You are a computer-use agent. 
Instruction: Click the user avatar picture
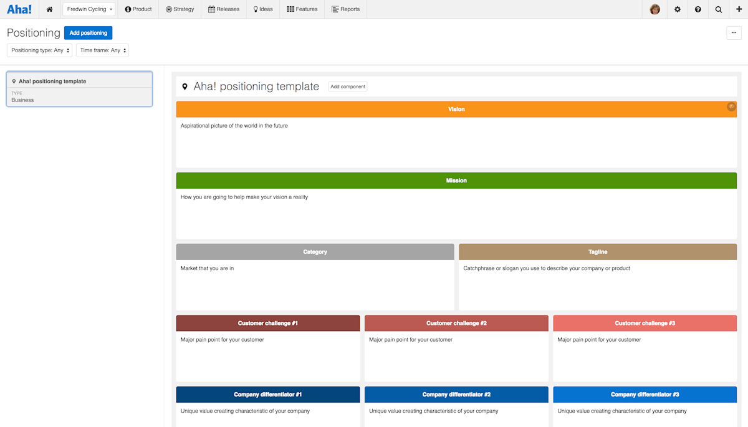[x=654, y=9]
